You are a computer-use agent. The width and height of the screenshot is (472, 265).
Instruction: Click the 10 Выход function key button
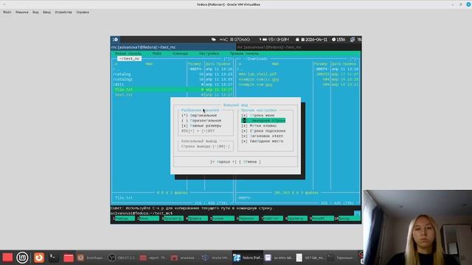pyautogui.click(x=347, y=219)
